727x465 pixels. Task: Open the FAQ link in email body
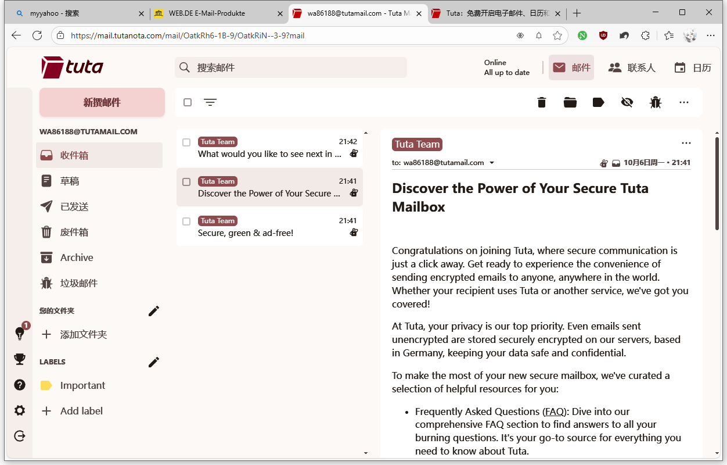pos(554,412)
